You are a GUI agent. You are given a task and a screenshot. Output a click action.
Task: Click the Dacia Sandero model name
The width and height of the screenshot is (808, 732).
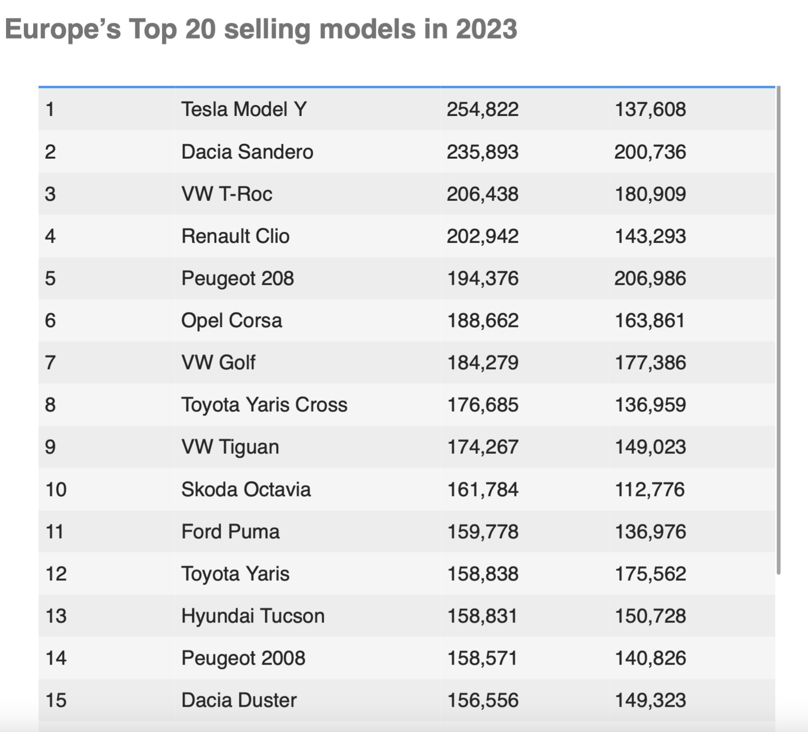pyautogui.click(x=247, y=151)
